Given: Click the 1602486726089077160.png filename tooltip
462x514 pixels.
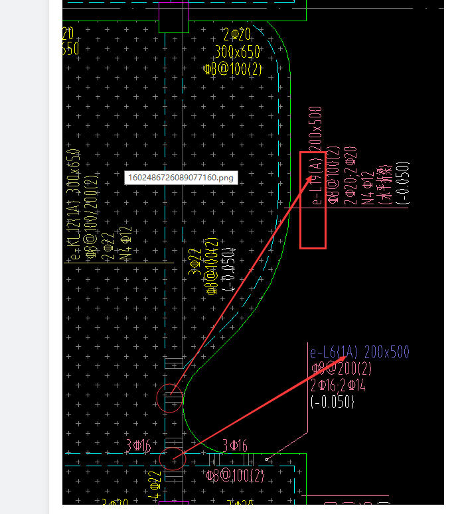Looking at the screenshot, I should [x=181, y=178].
